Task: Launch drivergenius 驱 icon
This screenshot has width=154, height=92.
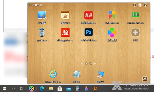Action: 65,32
